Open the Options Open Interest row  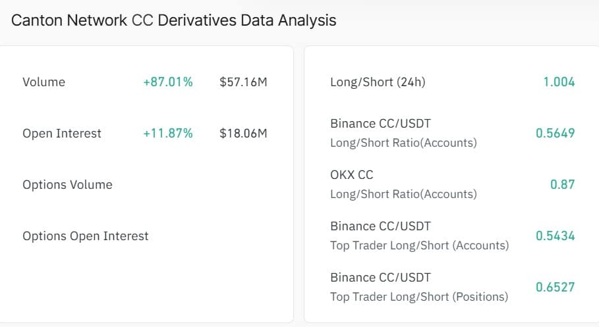[x=86, y=236]
